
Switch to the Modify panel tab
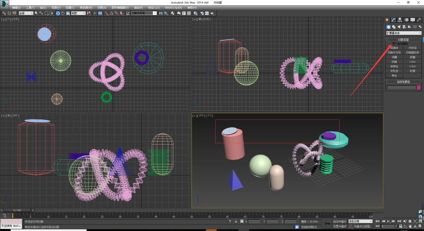click(x=394, y=20)
